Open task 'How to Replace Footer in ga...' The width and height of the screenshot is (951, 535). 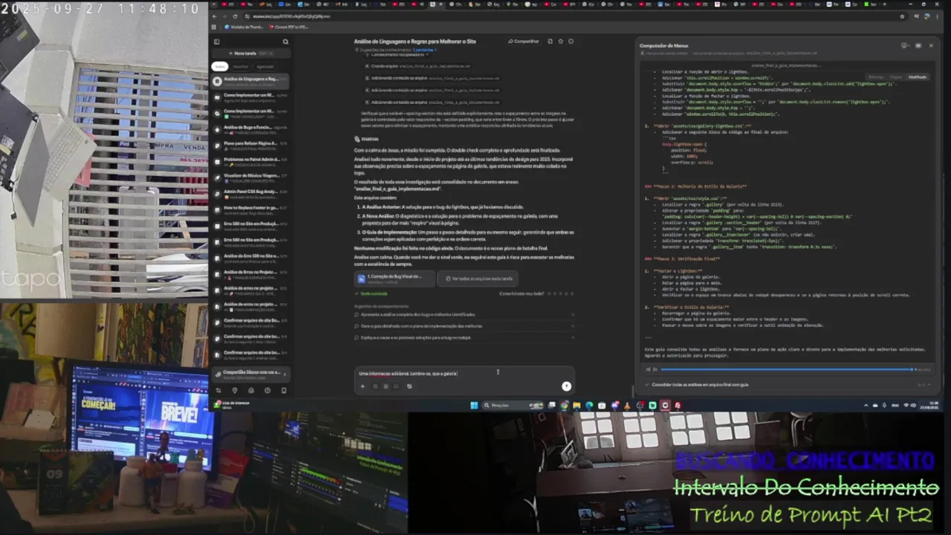[250, 209]
